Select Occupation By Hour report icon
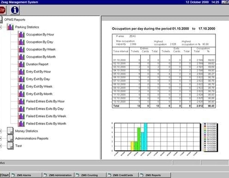 [x=21, y=34]
